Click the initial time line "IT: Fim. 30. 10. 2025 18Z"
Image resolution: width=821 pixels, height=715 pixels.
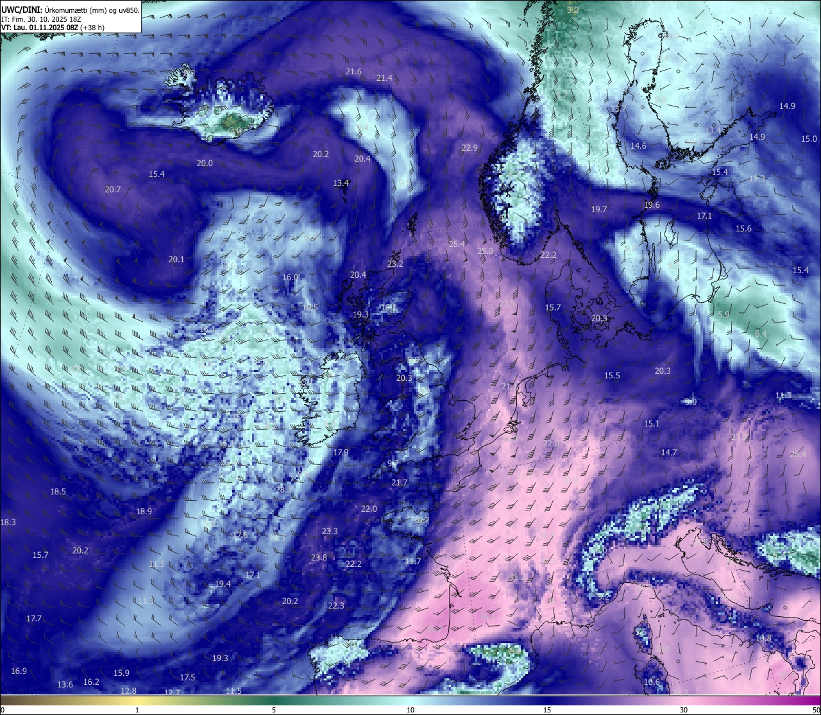coord(41,19)
